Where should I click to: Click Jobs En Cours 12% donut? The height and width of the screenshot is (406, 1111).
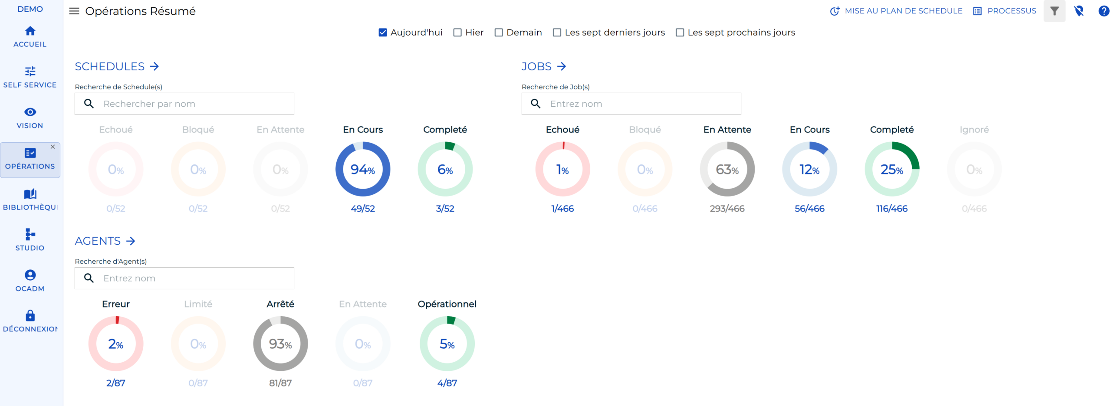point(809,169)
